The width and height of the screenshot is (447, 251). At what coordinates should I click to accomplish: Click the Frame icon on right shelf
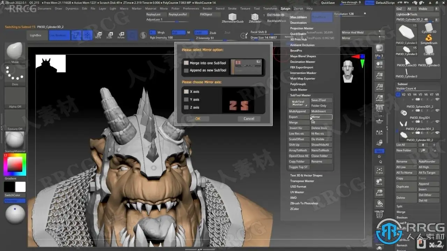click(379, 170)
